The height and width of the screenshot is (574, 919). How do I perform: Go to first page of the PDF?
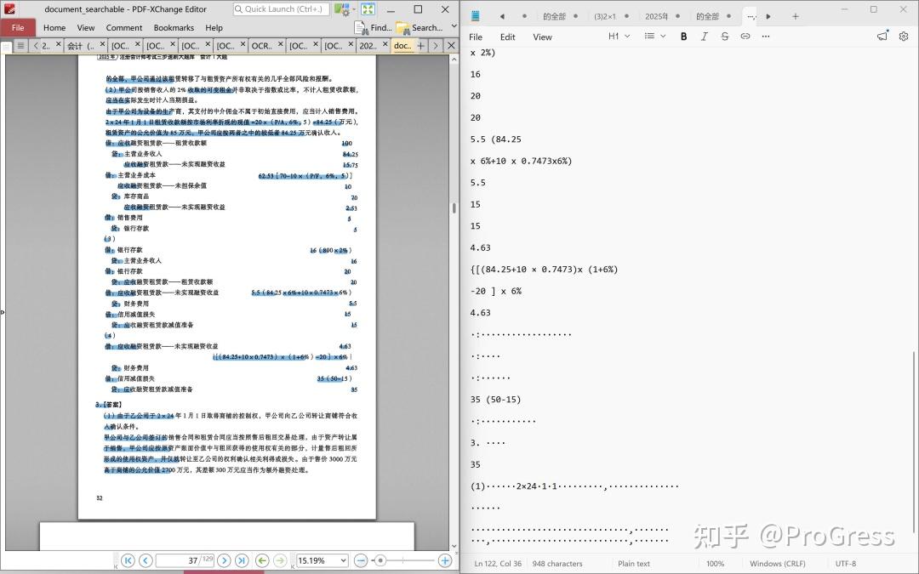coord(128,560)
